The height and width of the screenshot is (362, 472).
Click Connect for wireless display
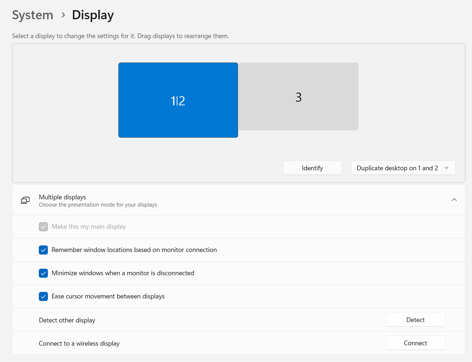point(415,343)
